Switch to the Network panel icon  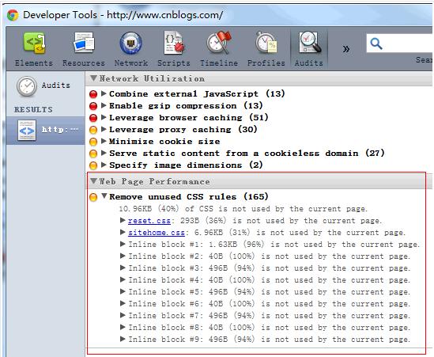[131, 44]
